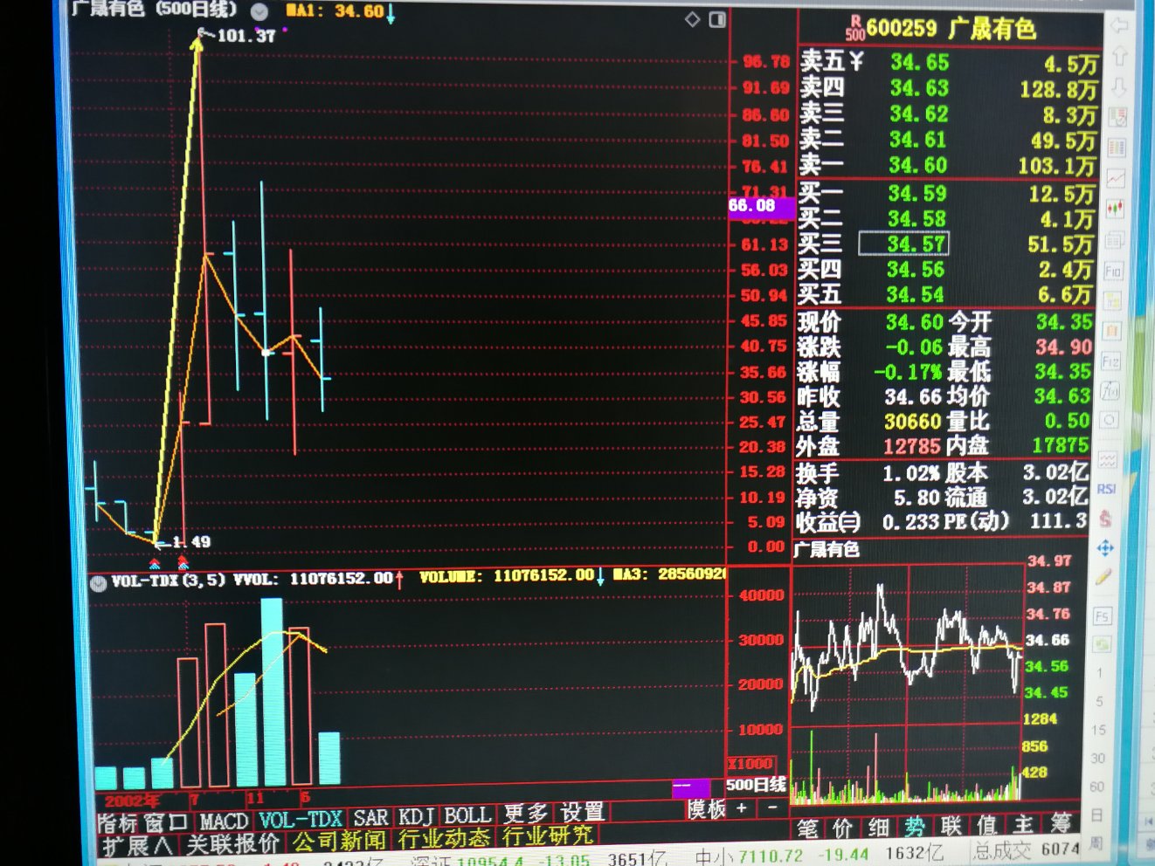The image size is (1155, 866).
Task: Select the 15 minute period in sidebar
Action: tap(1098, 730)
